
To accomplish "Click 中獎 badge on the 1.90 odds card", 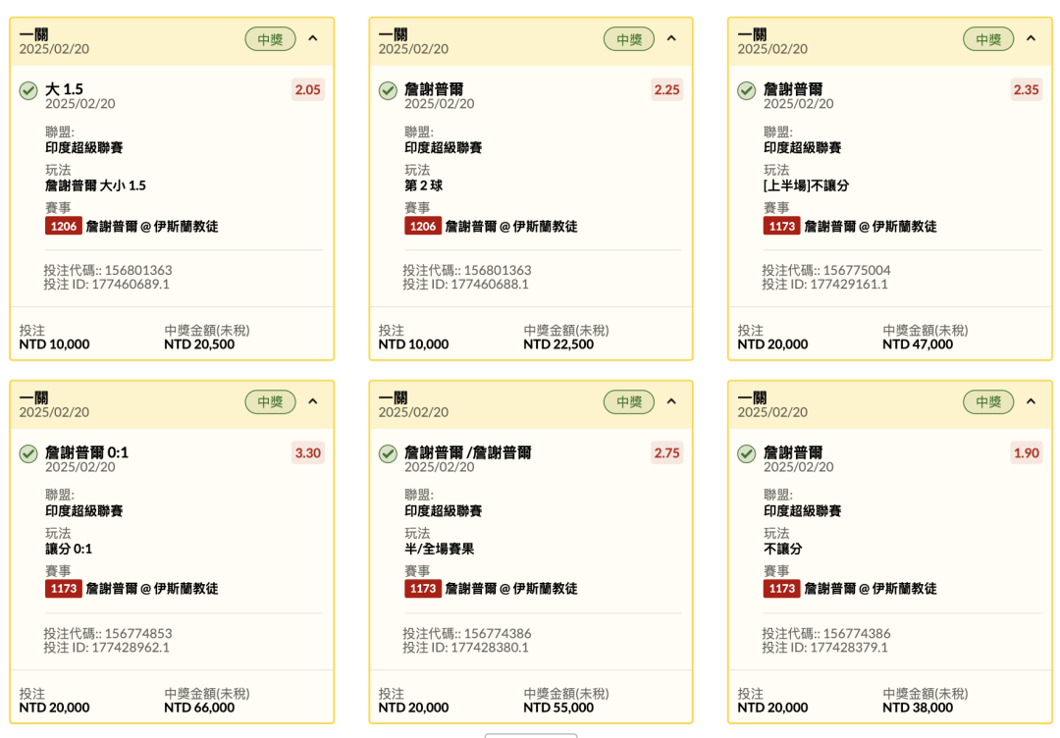I will [x=988, y=402].
